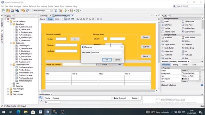Expand the Libraries node
Viewport: 205px width, 115px height.
click(x=8, y=92)
